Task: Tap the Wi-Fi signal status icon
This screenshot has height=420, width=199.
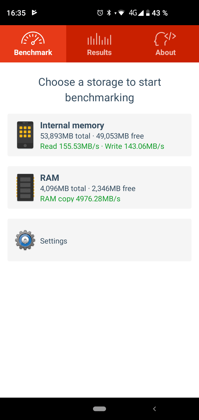Action: [x=121, y=13]
